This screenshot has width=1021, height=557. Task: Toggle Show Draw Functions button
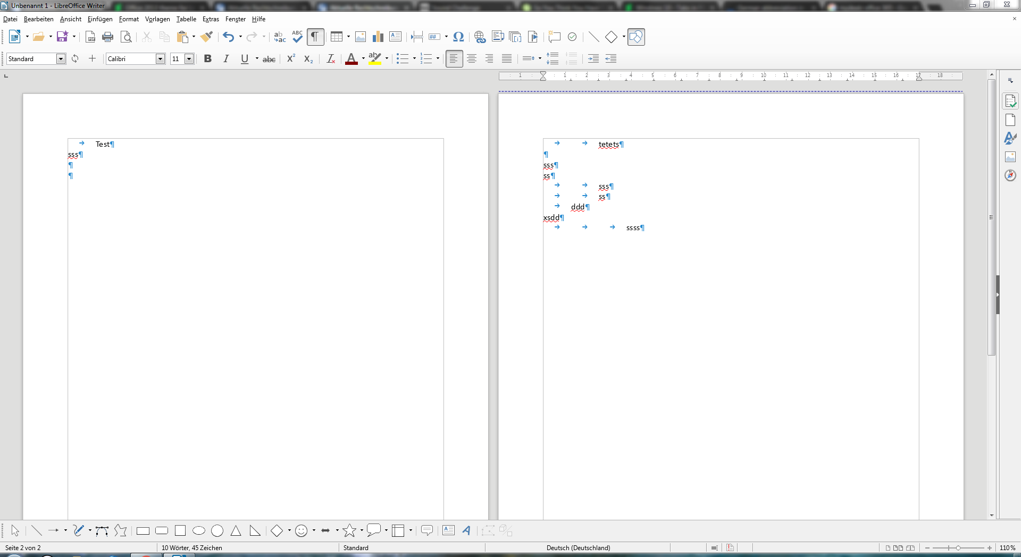pos(636,37)
